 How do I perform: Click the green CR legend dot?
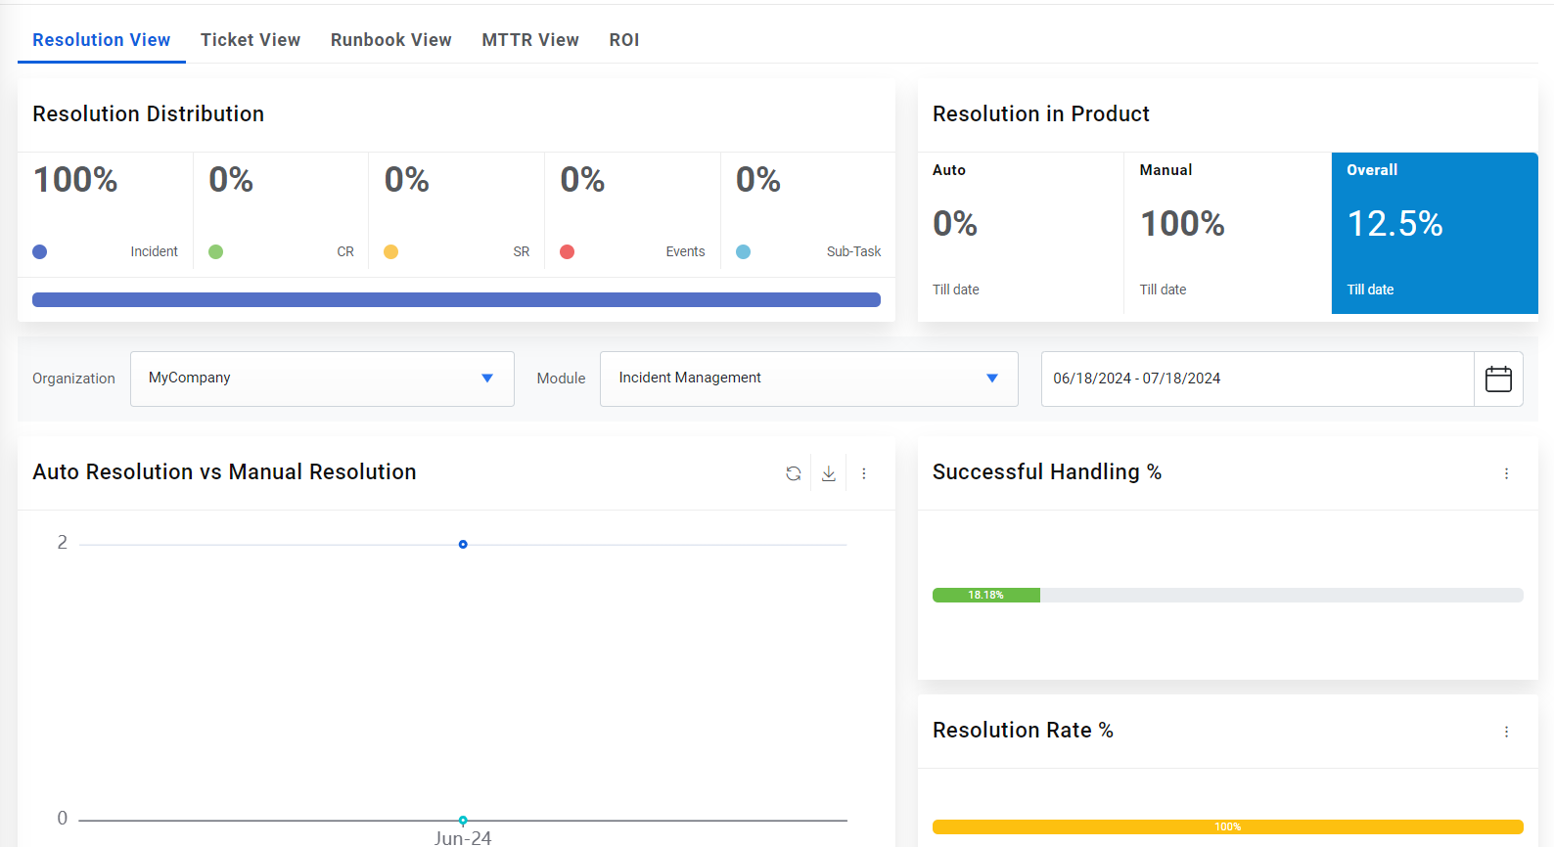216,251
